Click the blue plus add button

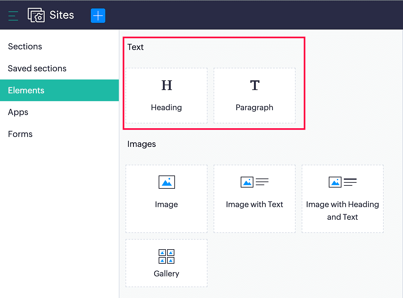[x=98, y=16]
